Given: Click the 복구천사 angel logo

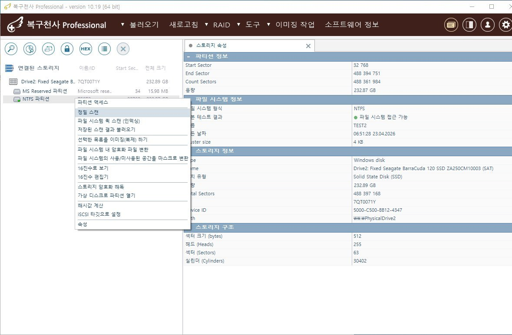Looking at the screenshot, I should [15, 24].
